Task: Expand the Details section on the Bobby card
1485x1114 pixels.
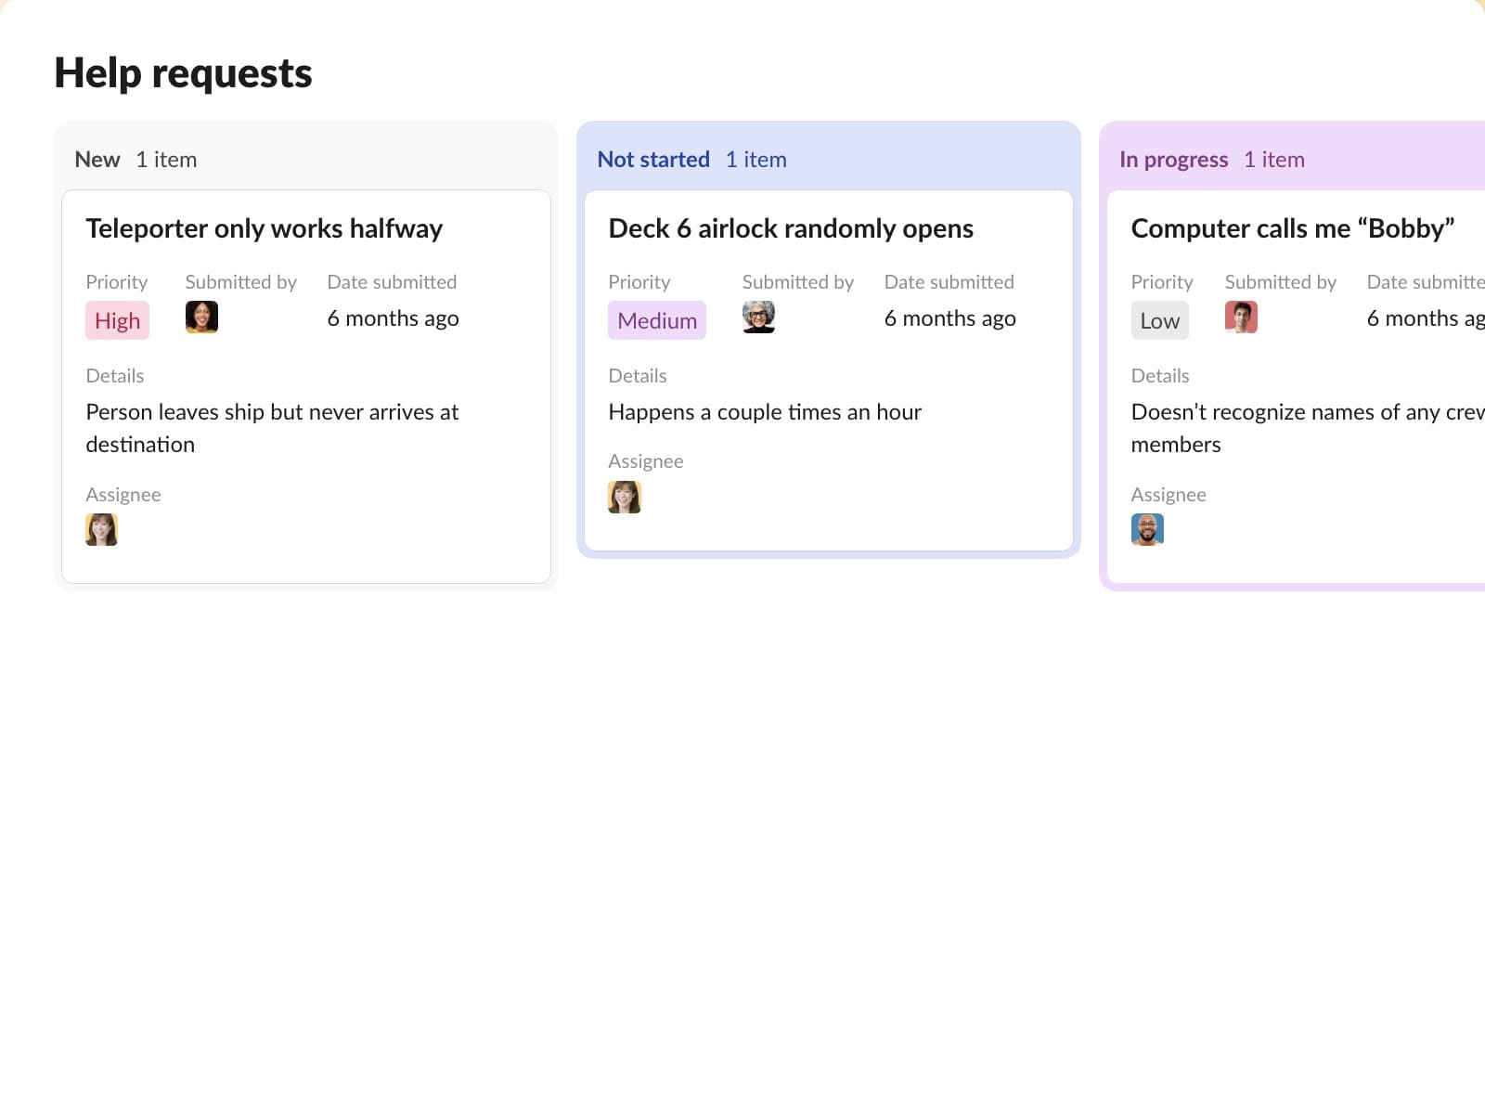Action: [x=1160, y=375]
